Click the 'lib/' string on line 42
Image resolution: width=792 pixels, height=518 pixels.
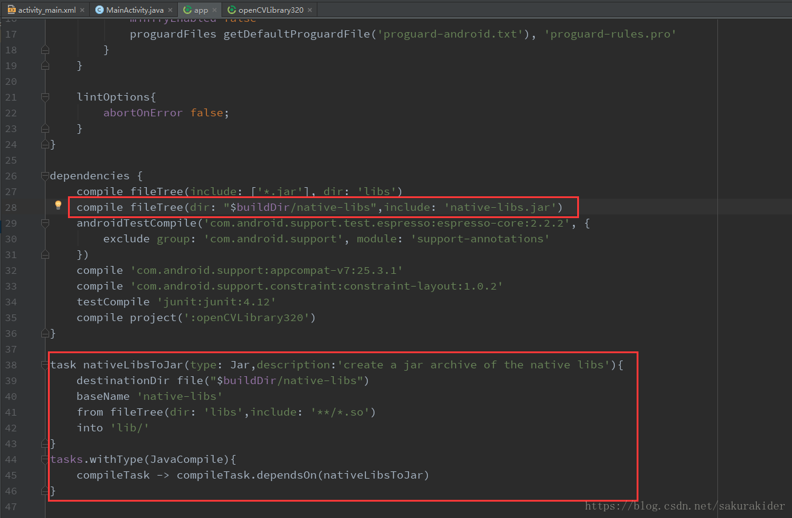click(129, 428)
